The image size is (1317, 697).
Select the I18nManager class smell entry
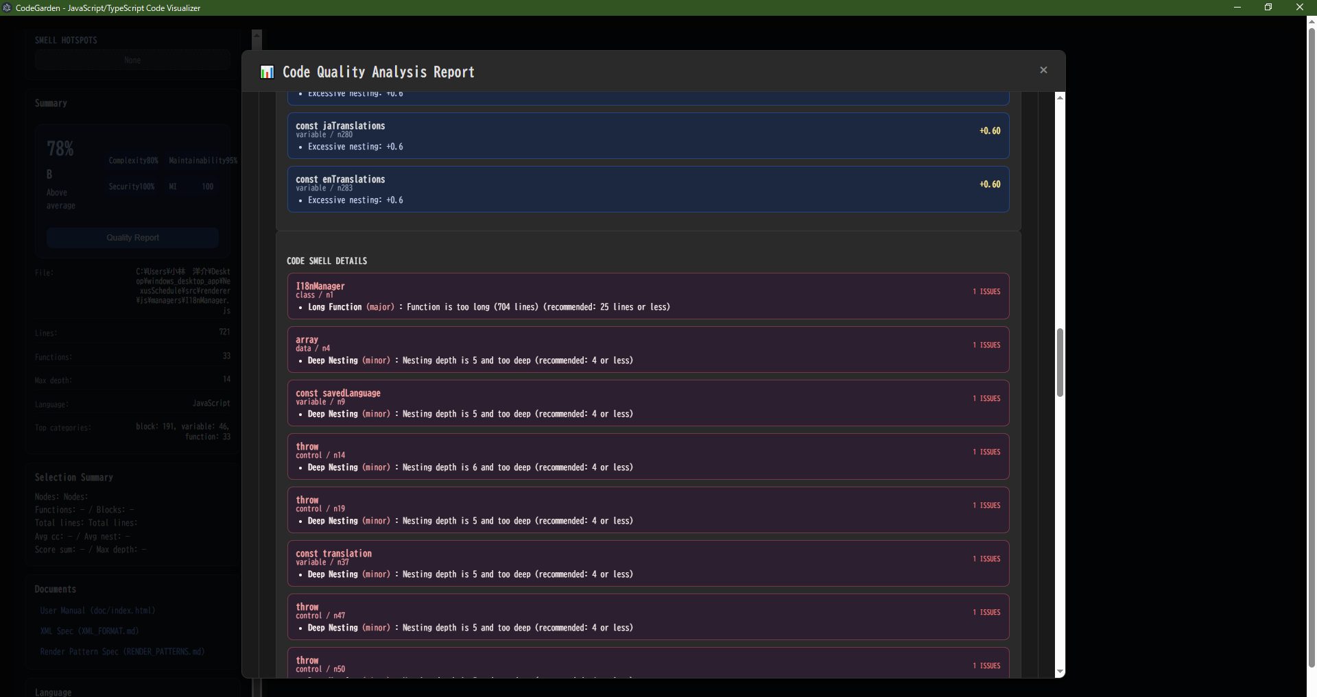pos(648,296)
